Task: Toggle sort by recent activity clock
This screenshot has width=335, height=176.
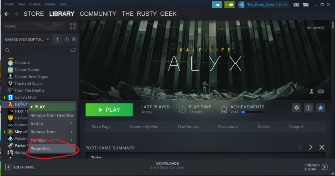Action: pyautogui.click(x=67, y=39)
